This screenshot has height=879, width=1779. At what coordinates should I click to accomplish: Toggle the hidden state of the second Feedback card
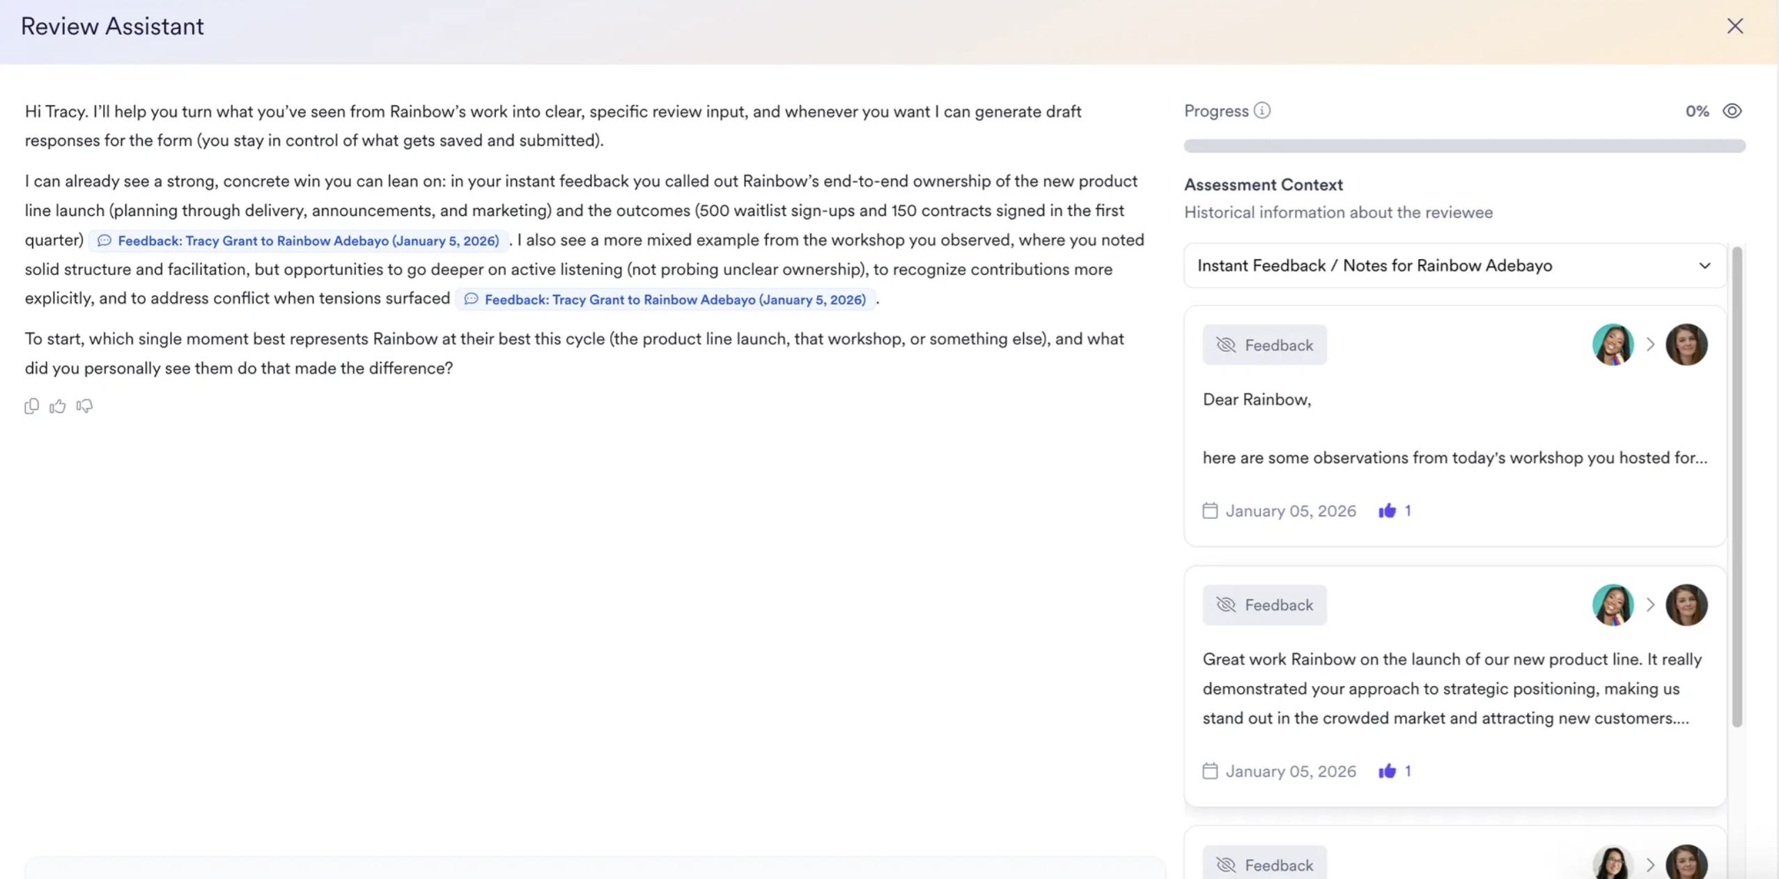(x=1227, y=605)
